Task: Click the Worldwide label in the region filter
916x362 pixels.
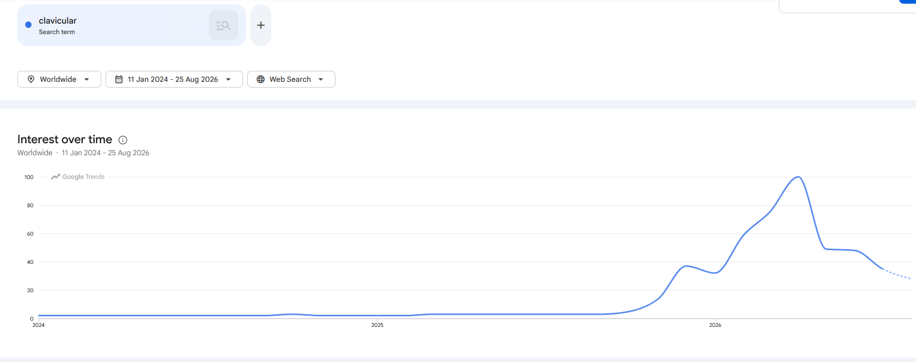Action: coord(58,79)
